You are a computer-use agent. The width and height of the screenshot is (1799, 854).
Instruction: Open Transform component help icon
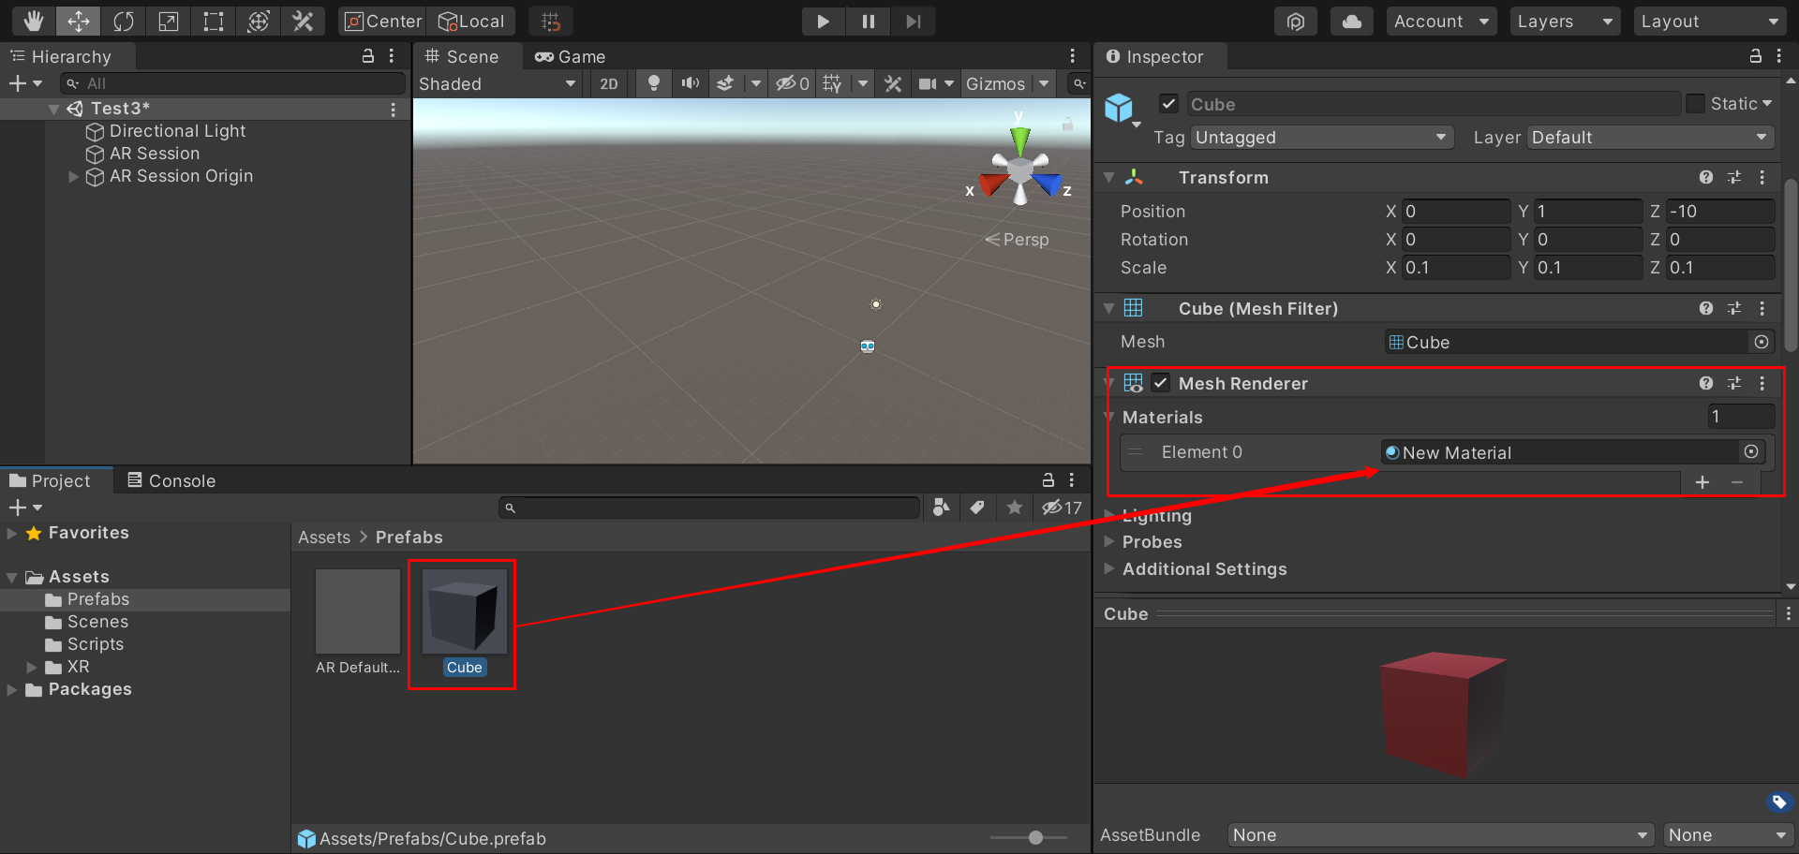coord(1706,177)
